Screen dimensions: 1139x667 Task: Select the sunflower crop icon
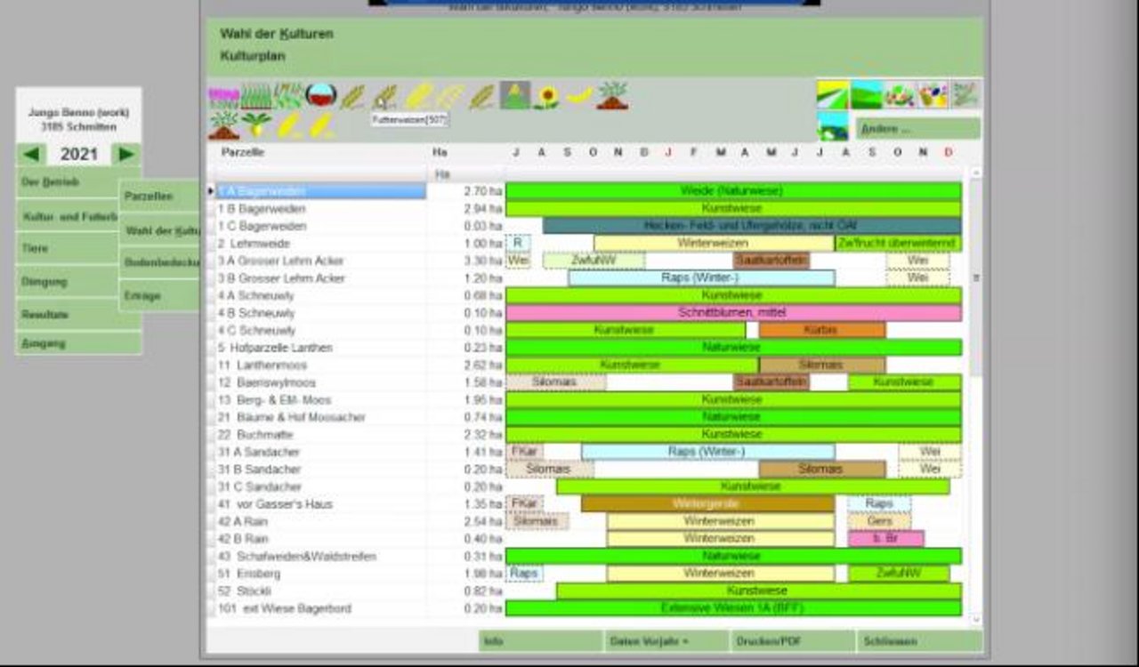tap(547, 96)
